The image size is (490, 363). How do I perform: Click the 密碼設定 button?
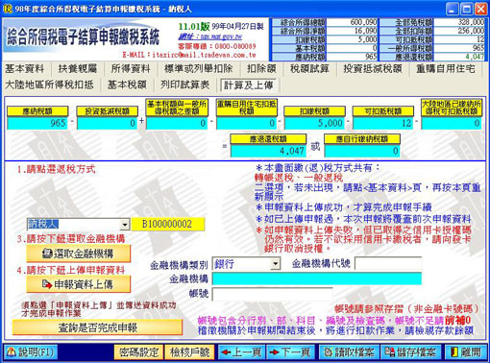coord(139,352)
